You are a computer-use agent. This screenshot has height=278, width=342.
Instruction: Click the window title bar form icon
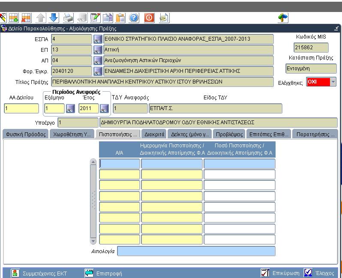pyautogui.click(x=4, y=29)
